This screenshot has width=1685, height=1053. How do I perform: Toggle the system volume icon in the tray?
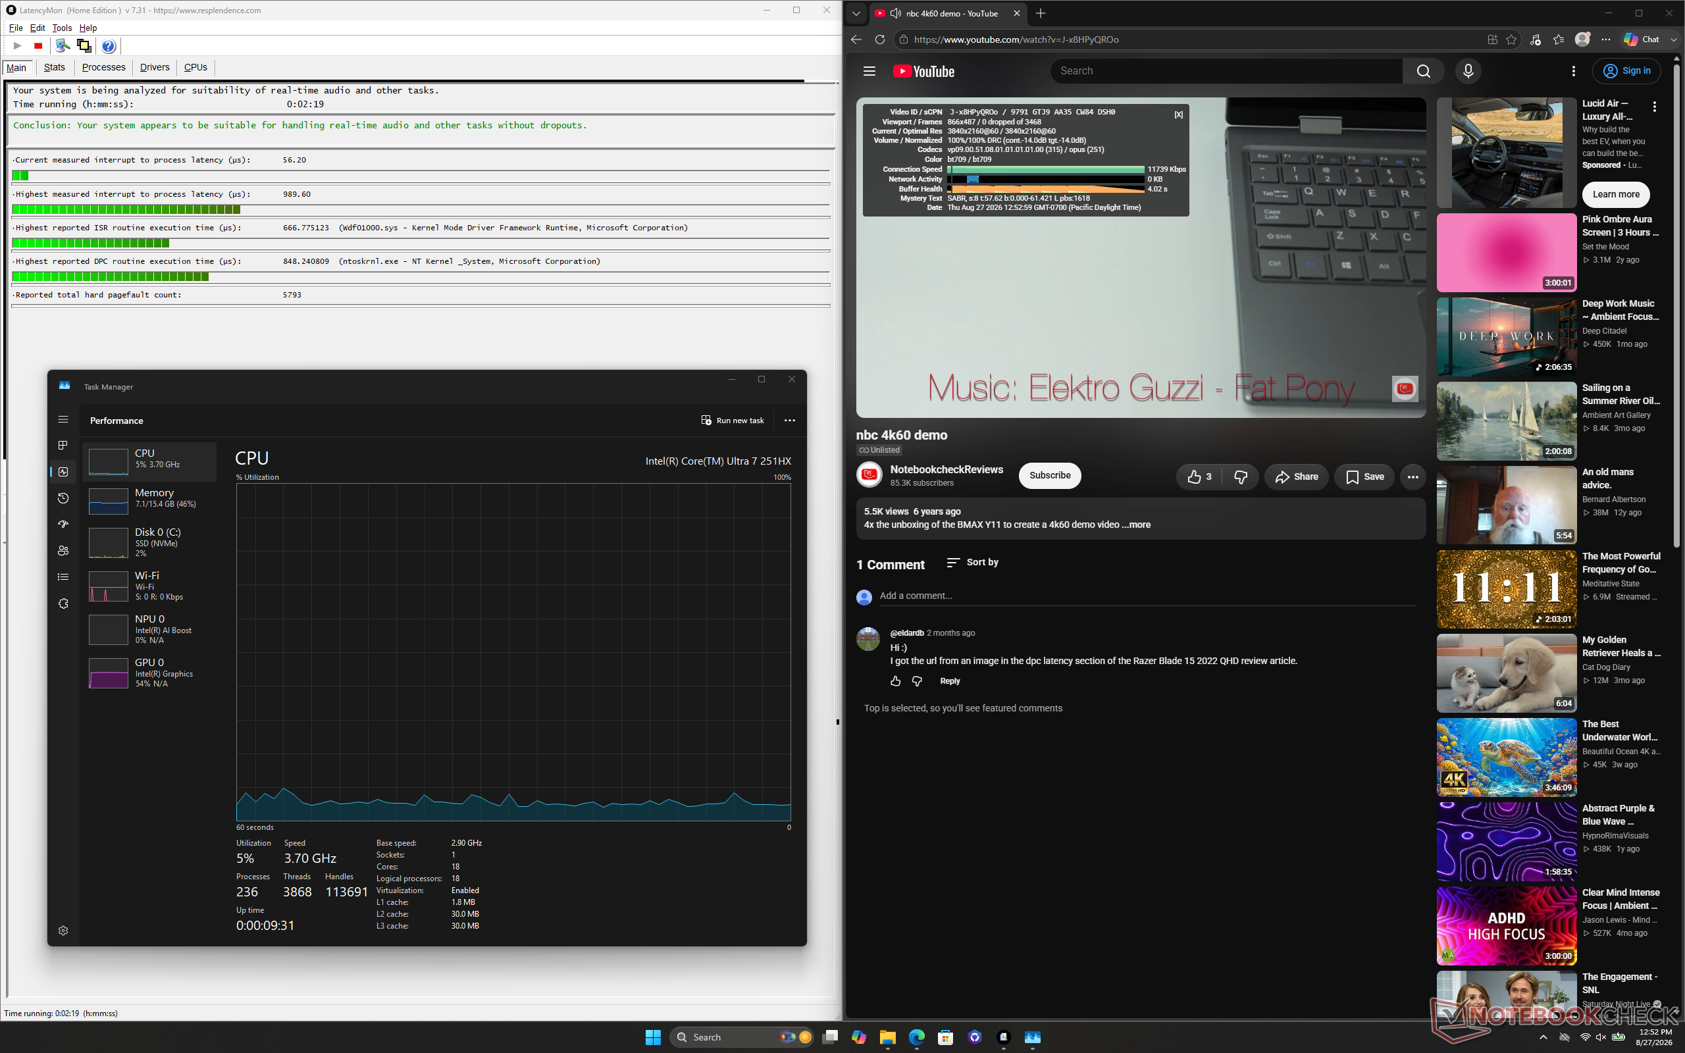[1601, 1037]
